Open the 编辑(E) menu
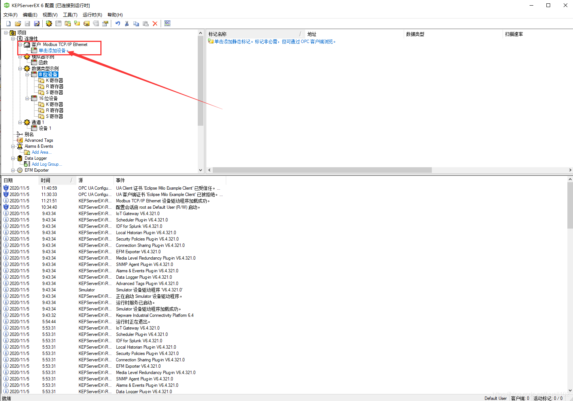Viewport: 573px width, 401px height. point(30,15)
